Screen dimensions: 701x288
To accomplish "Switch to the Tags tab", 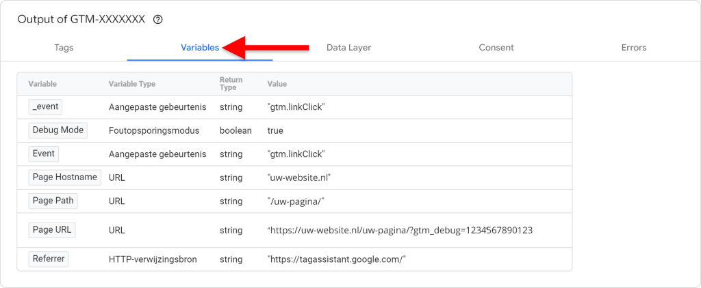I will pos(64,48).
